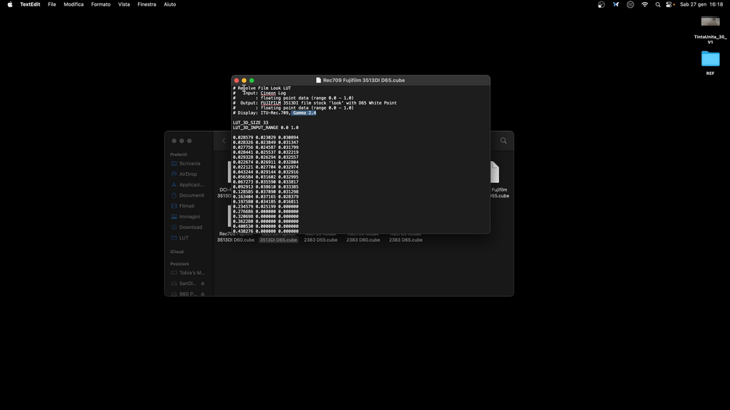Viewport: 730px width, 410px height.
Task: Click the underlined word 'FUJIFILM' in Output line
Action: pos(270,103)
